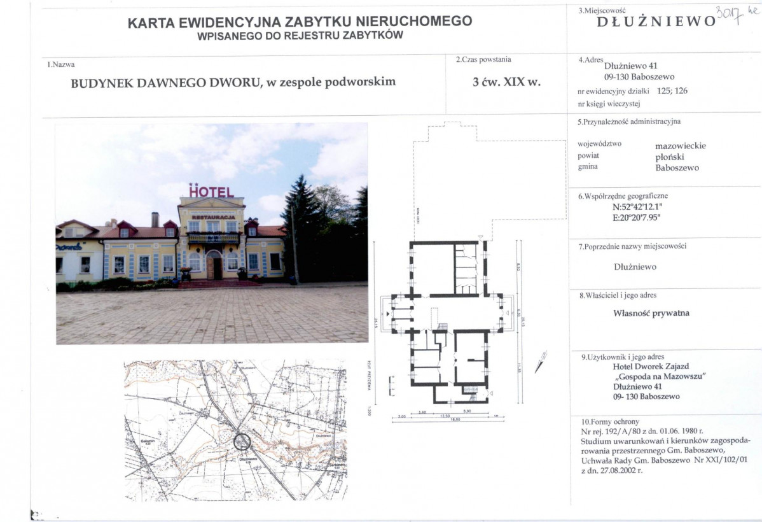Click the 'nr księgi wieczystej' label
762x522 pixels.
609,104
